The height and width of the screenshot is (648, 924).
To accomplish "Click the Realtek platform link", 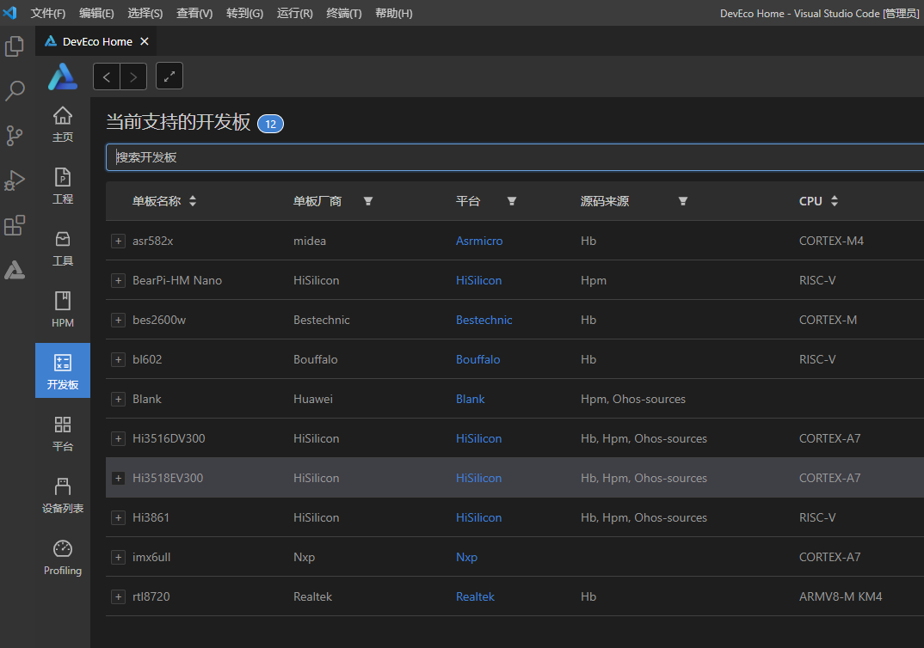I will 475,596.
